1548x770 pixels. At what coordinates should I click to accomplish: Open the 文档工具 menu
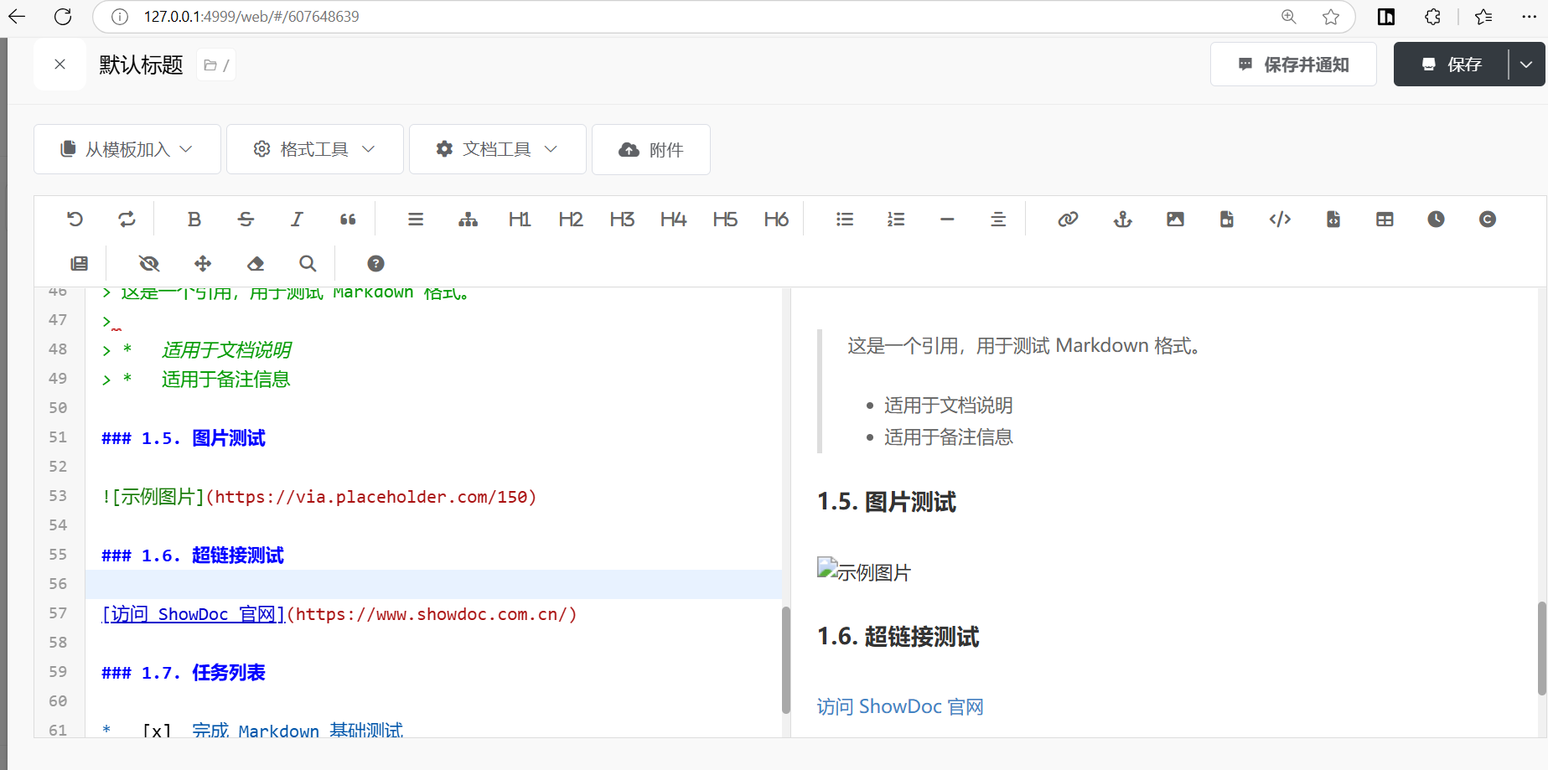497,149
